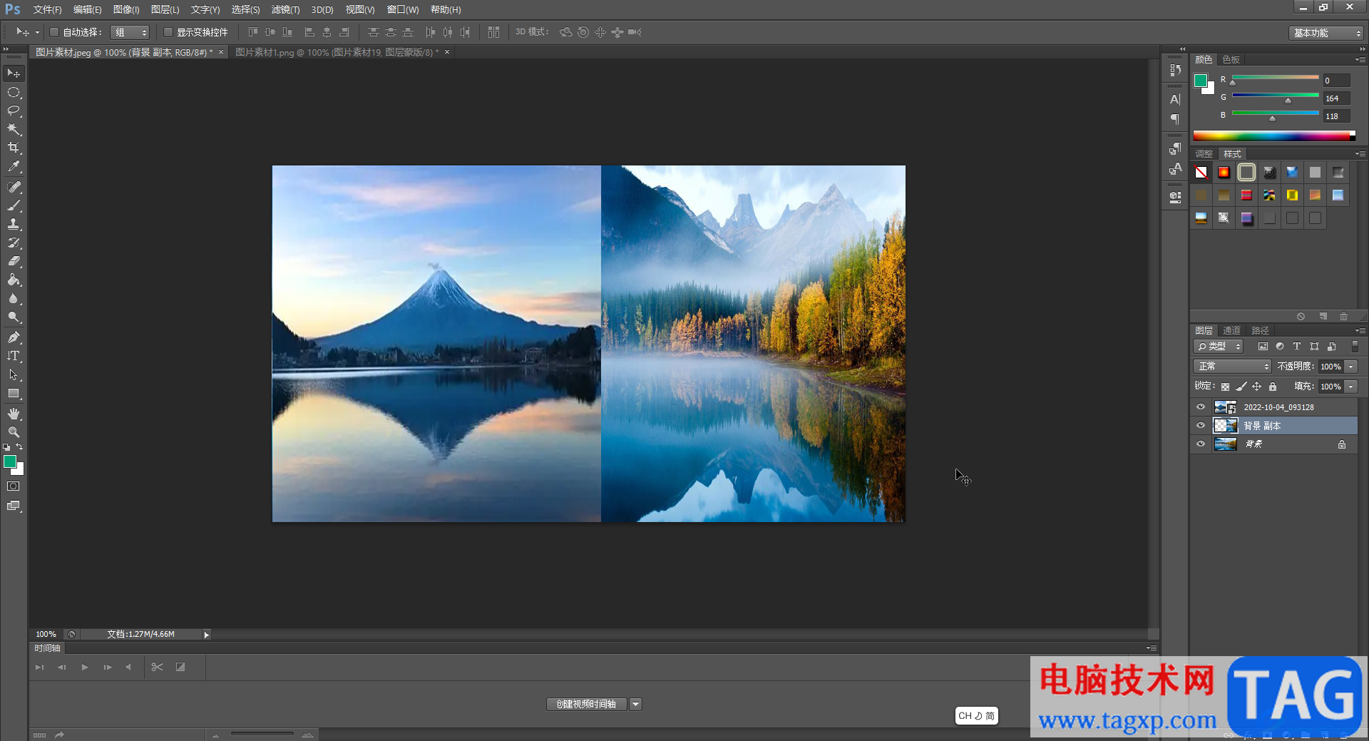The height and width of the screenshot is (741, 1369).
Task: Switch to the 色板 tab
Action: coord(1231,59)
